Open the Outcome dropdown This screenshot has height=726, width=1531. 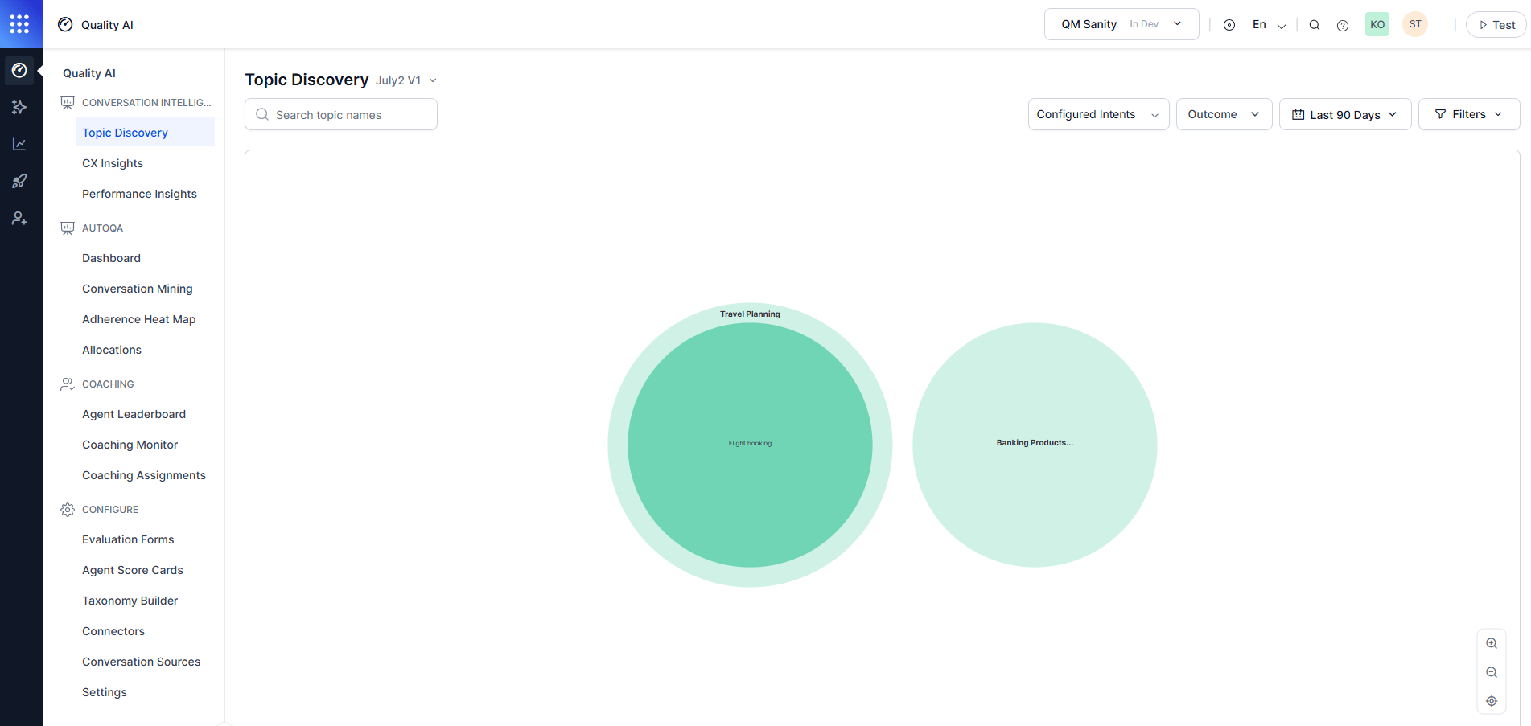click(1224, 114)
